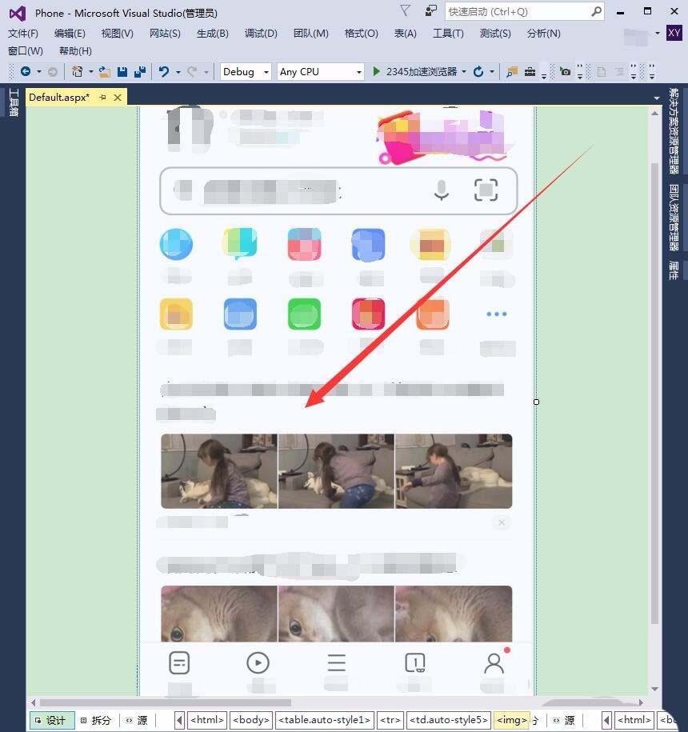Image resolution: width=688 pixels, height=732 pixels.
Task: Click the Back navigation arrow icon
Action: 25,71
